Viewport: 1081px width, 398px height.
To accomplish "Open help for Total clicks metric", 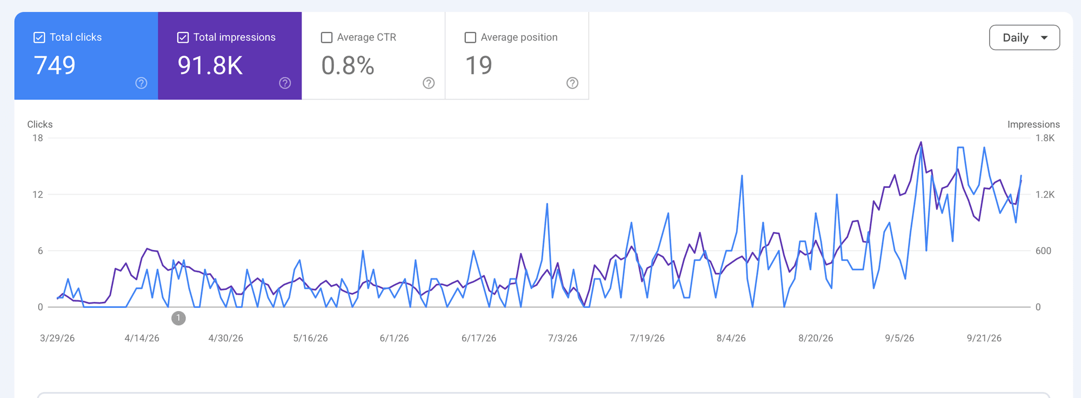I will coord(141,83).
